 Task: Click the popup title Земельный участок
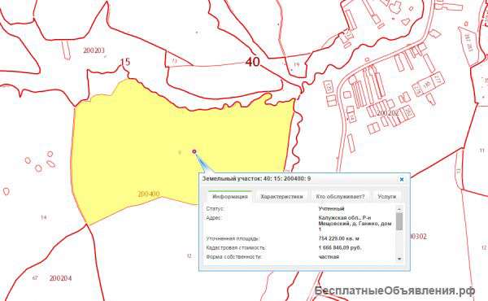[256, 179]
